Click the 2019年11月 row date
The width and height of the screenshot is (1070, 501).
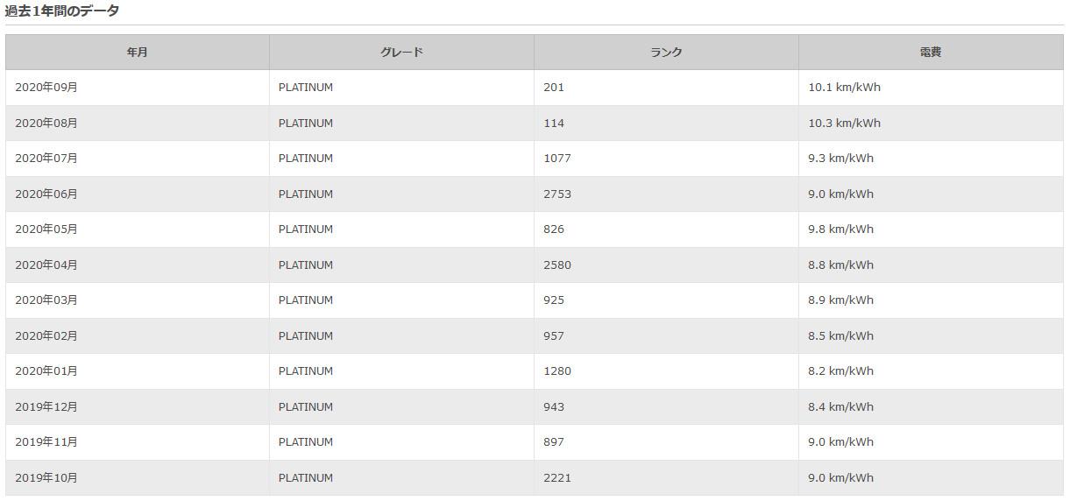(46, 442)
